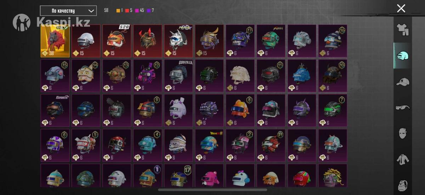
Task: Click the purple rarity count swatch
Action: click(x=149, y=11)
